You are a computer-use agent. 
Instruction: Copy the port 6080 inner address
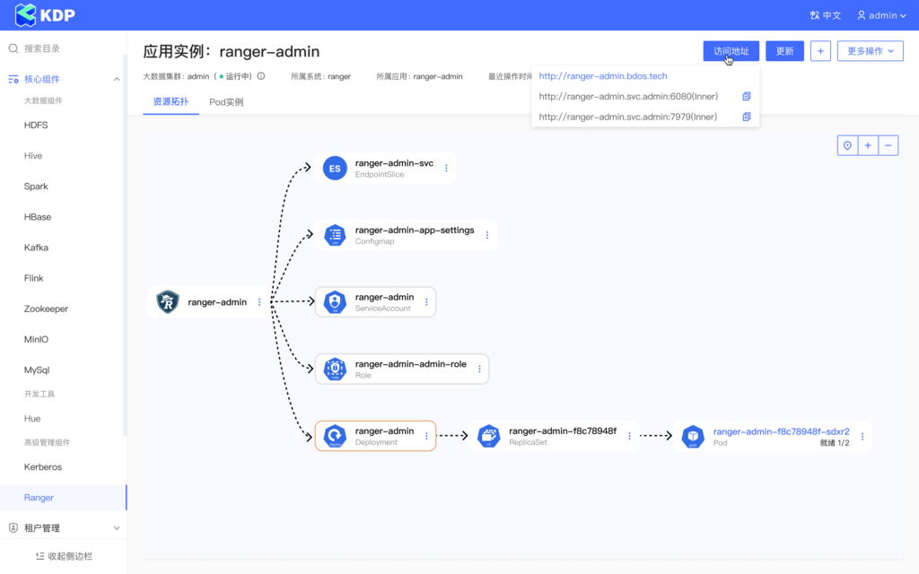(x=746, y=97)
